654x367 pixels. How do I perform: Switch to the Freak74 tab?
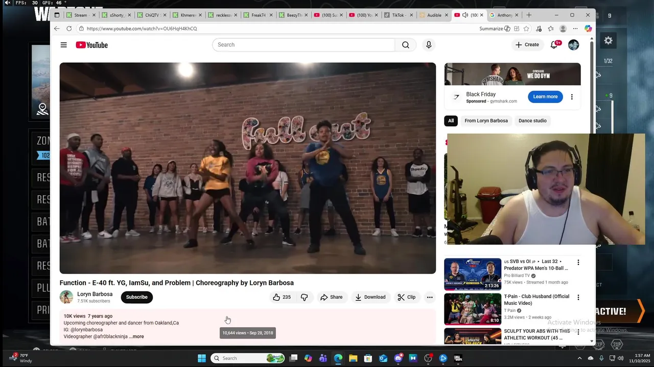(x=257, y=15)
